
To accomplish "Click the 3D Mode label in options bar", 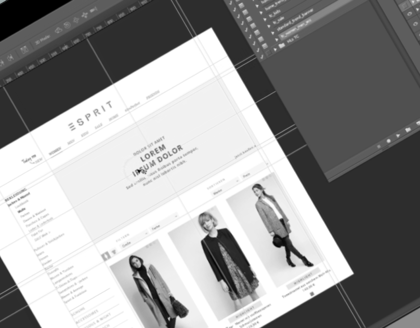I will 43,39.
